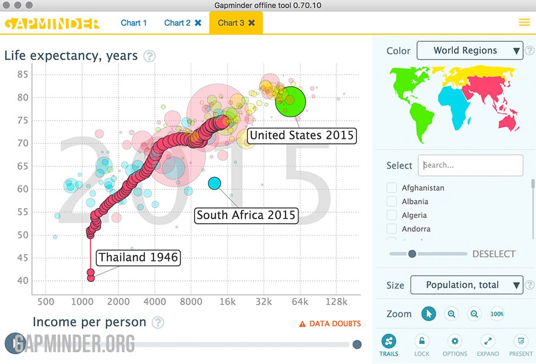This screenshot has width=536, height=364.
Task: Switch to the Chart 1 tab
Action: point(134,23)
